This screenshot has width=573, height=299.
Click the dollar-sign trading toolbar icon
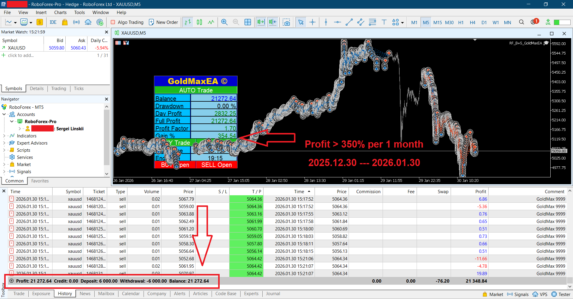(40, 22)
